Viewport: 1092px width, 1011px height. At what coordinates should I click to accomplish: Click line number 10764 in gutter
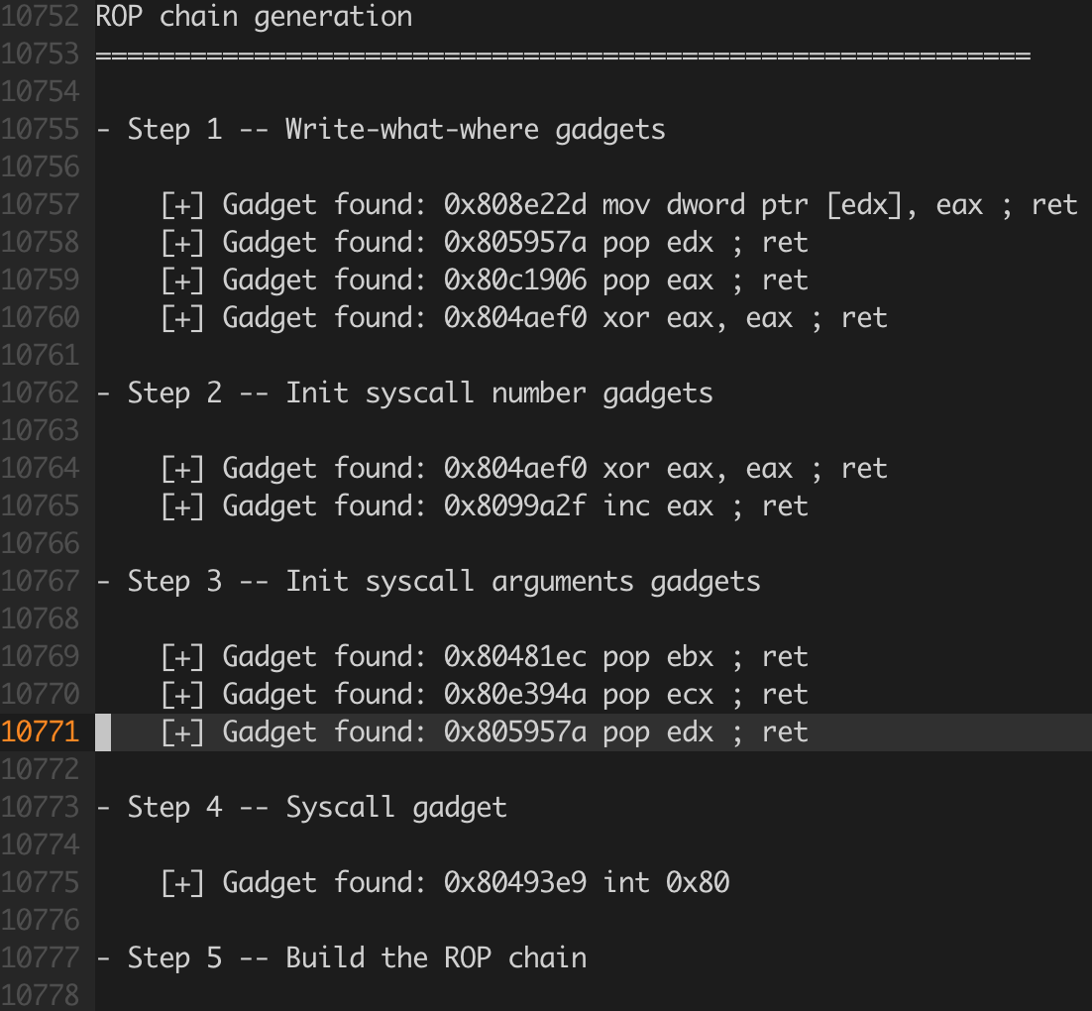41,468
